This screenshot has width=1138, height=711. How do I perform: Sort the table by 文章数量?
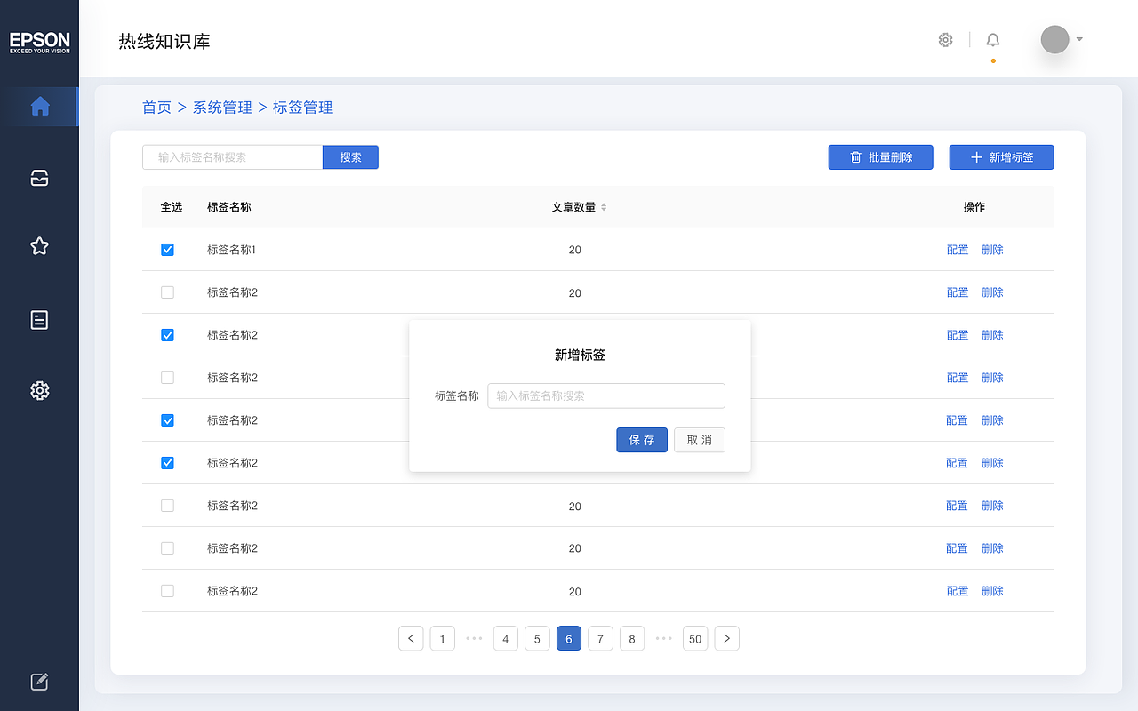coord(603,206)
